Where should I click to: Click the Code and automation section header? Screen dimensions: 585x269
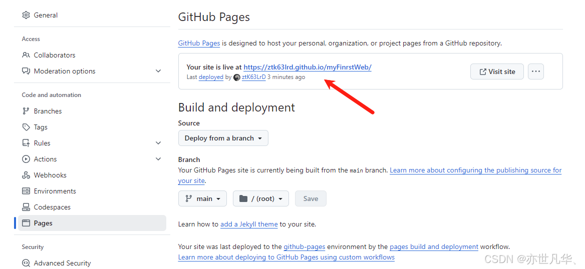[x=52, y=95]
